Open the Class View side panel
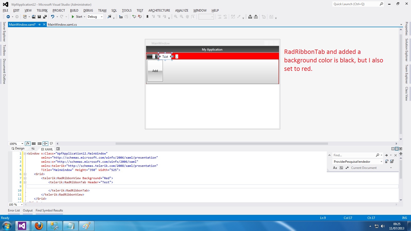 [407, 94]
